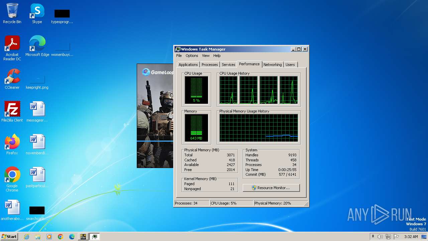
Task: Open the File menu in Task Manager
Action: coord(179,56)
